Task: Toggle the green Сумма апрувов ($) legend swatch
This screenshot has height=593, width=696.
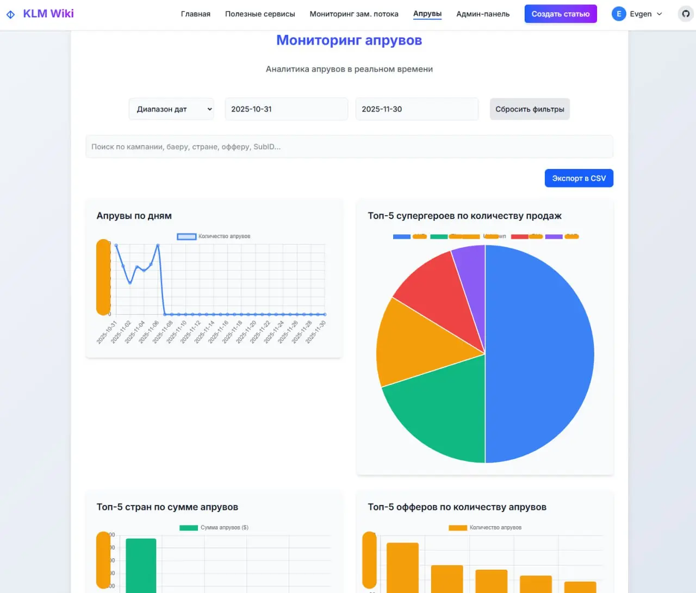Action: [x=189, y=528]
